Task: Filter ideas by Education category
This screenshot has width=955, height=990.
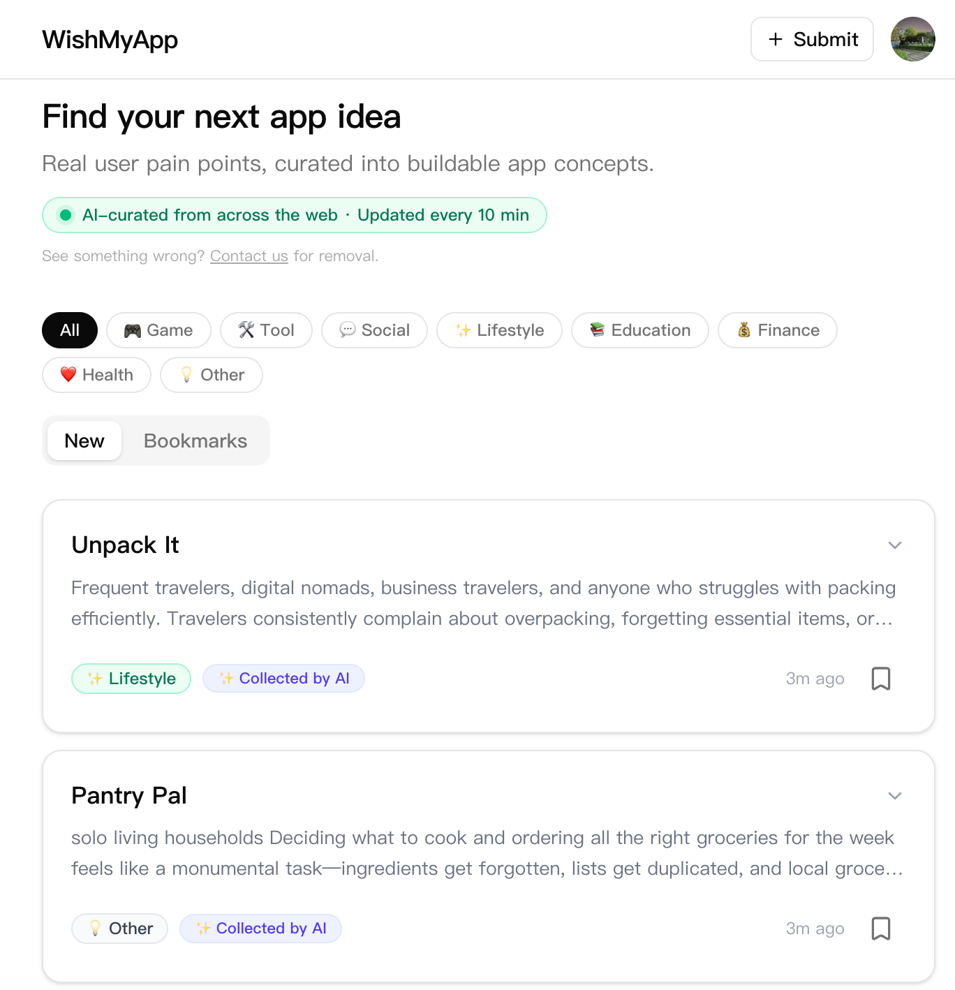Action: (639, 330)
